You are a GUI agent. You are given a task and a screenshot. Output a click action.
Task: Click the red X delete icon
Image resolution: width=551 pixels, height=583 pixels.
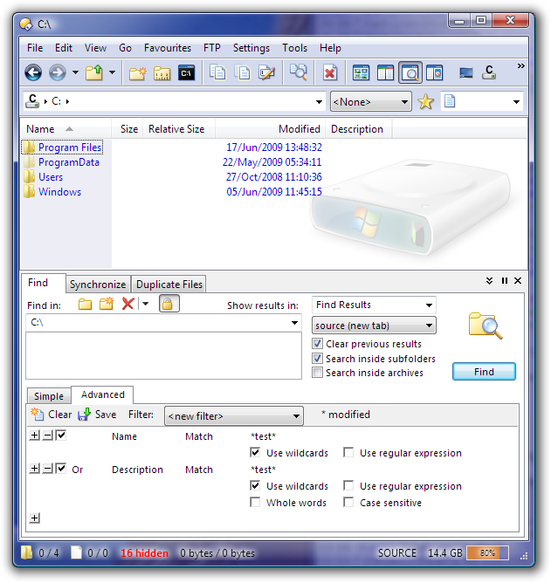(x=330, y=73)
